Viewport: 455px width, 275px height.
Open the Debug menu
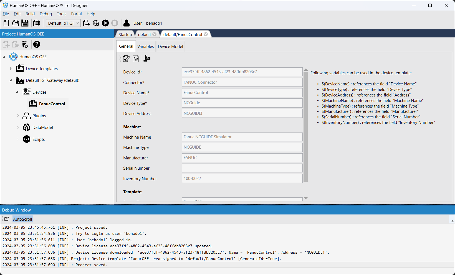[x=46, y=14]
